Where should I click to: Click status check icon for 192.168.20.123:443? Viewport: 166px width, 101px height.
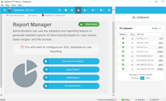[123, 69]
